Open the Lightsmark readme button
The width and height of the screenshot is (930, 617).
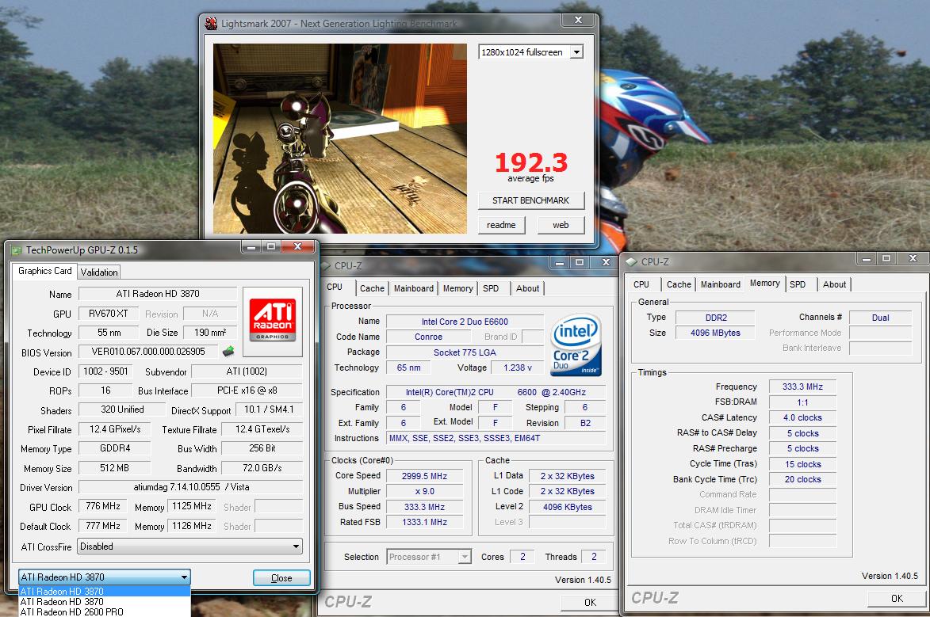pos(501,225)
